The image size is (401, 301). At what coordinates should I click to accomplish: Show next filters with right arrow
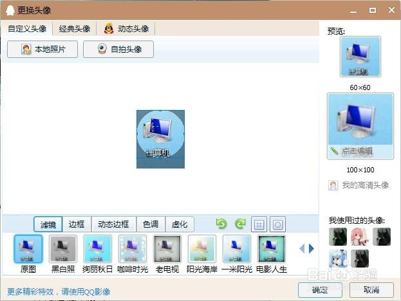pyautogui.click(x=312, y=248)
